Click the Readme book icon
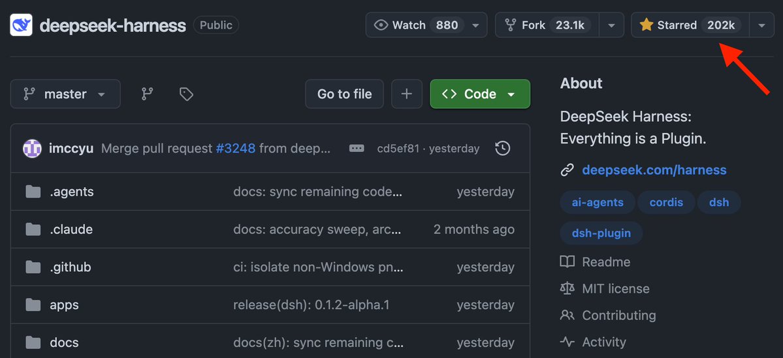The image size is (783, 358). (x=567, y=261)
